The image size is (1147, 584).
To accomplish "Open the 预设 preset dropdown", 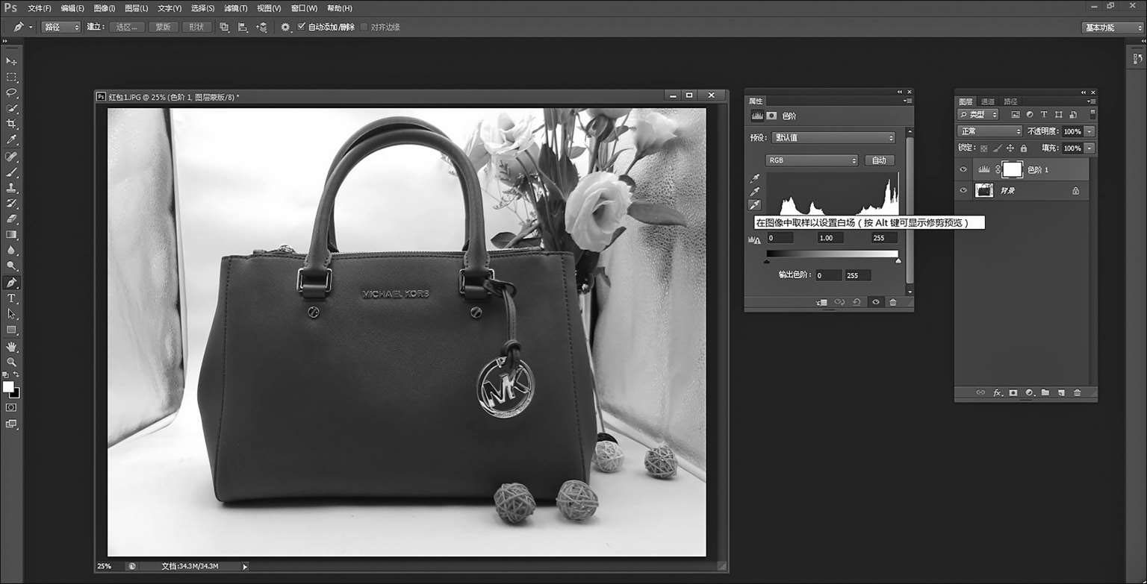I will (833, 138).
